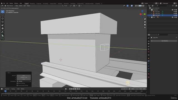The image size is (178, 100).
Task: Select the Select Box tool
Action: [3, 12]
